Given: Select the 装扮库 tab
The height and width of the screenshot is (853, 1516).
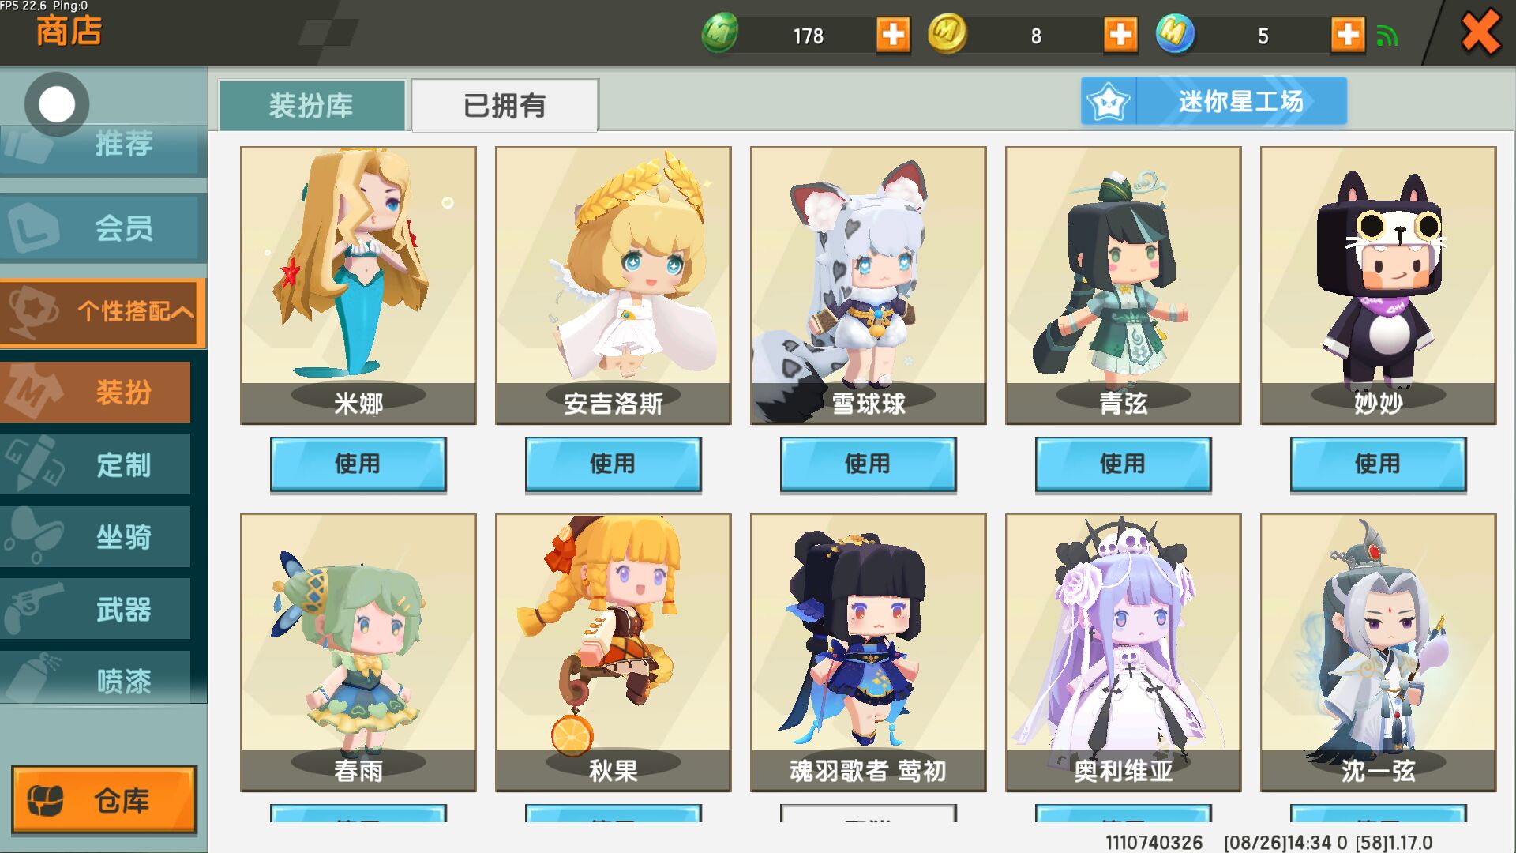Looking at the screenshot, I should click(x=312, y=105).
